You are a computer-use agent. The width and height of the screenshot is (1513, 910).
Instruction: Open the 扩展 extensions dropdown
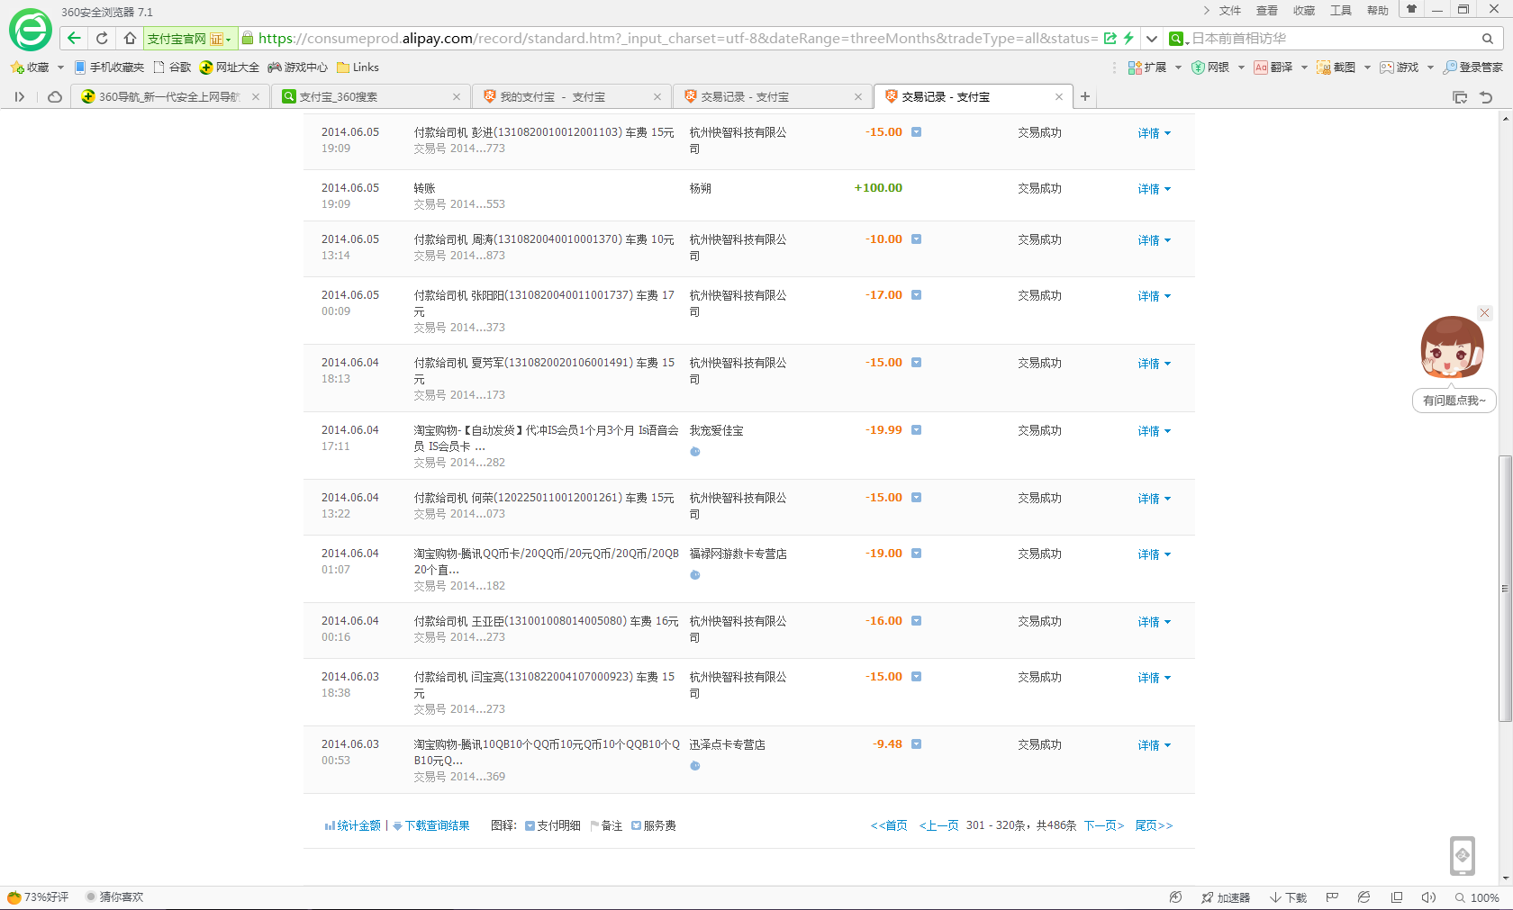[1155, 68]
